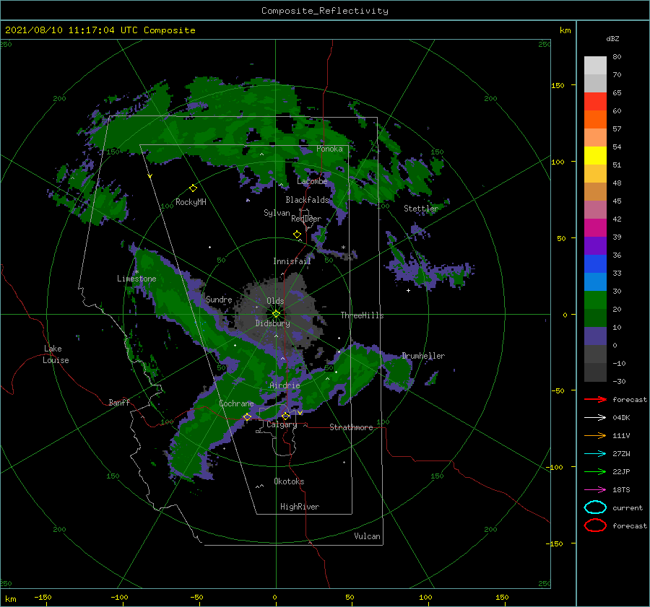Select the RockyMH label
The height and width of the screenshot is (607, 650).
point(191,202)
